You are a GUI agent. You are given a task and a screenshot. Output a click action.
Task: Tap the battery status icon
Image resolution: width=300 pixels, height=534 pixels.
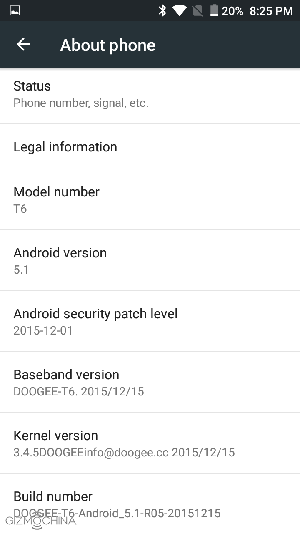[x=214, y=11]
